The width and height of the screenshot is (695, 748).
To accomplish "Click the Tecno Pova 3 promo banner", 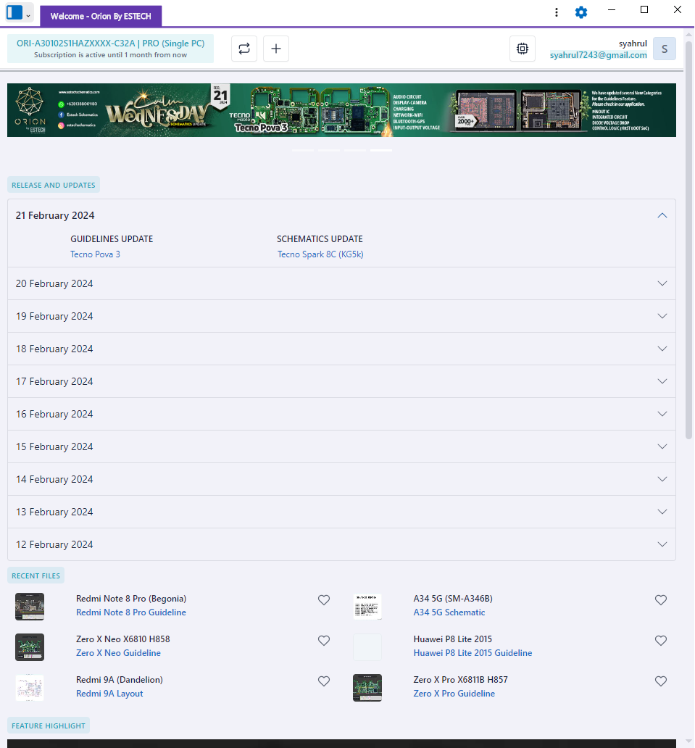I will 341,110.
